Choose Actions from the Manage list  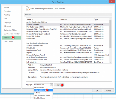coord(43,93)
